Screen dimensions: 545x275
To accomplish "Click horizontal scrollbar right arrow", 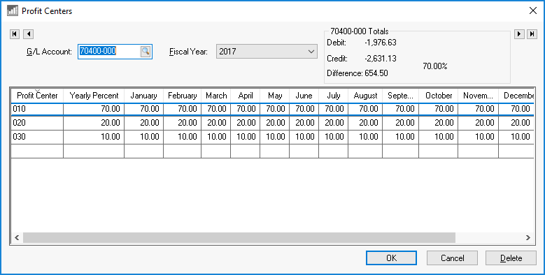I will point(528,237).
